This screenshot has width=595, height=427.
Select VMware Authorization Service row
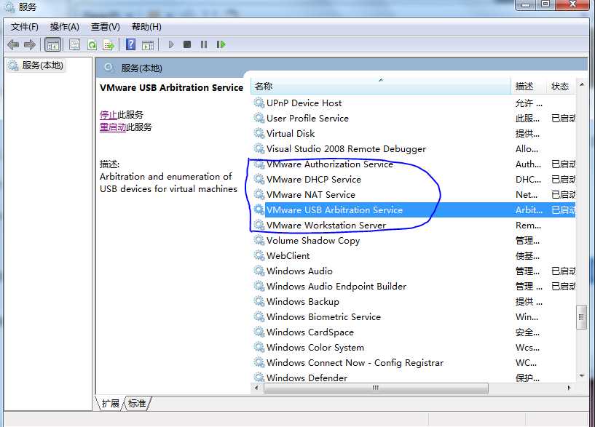(413, 164)
